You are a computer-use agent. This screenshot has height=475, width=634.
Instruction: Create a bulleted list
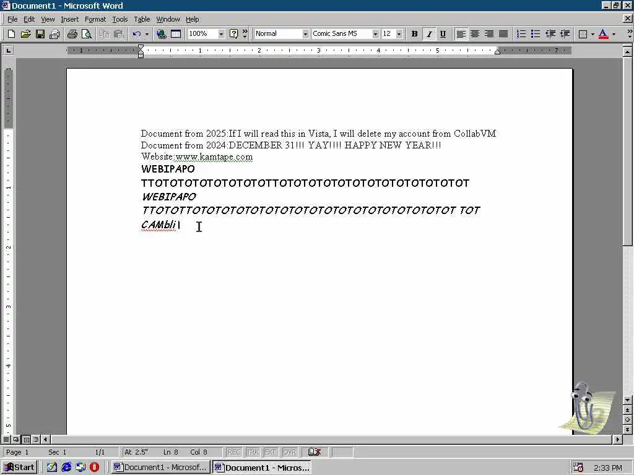[x=536, y=34]
